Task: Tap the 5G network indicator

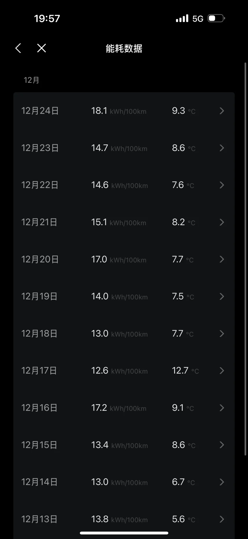Action: click(198, 19)
